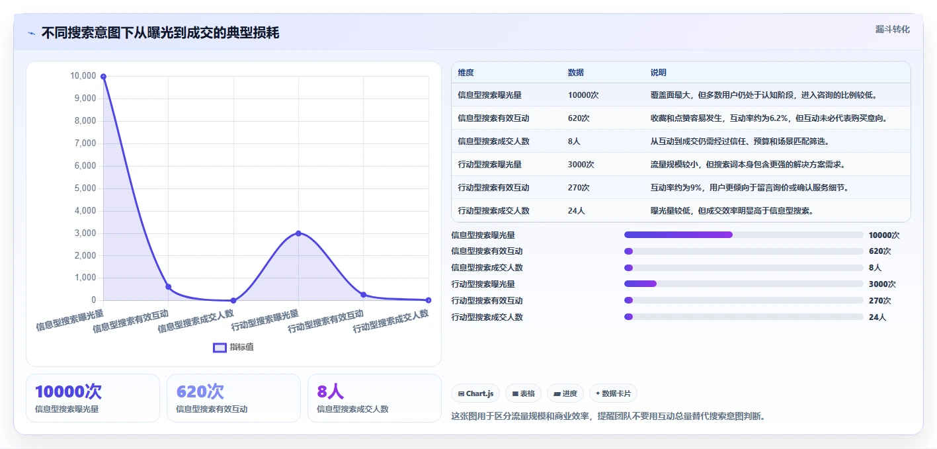Click the 维度 column header
This screenshot has width=937, height=449.
tap(466, 73)
